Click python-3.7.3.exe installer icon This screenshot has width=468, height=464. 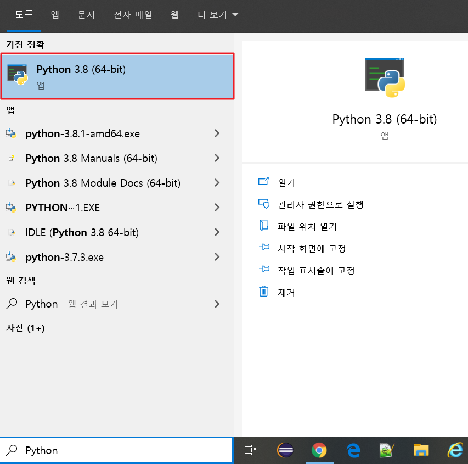(11, 257)
